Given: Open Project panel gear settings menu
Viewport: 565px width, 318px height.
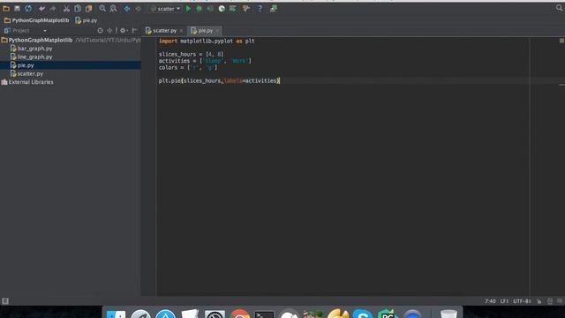Looking at the screenshot, I should [124, 31].
